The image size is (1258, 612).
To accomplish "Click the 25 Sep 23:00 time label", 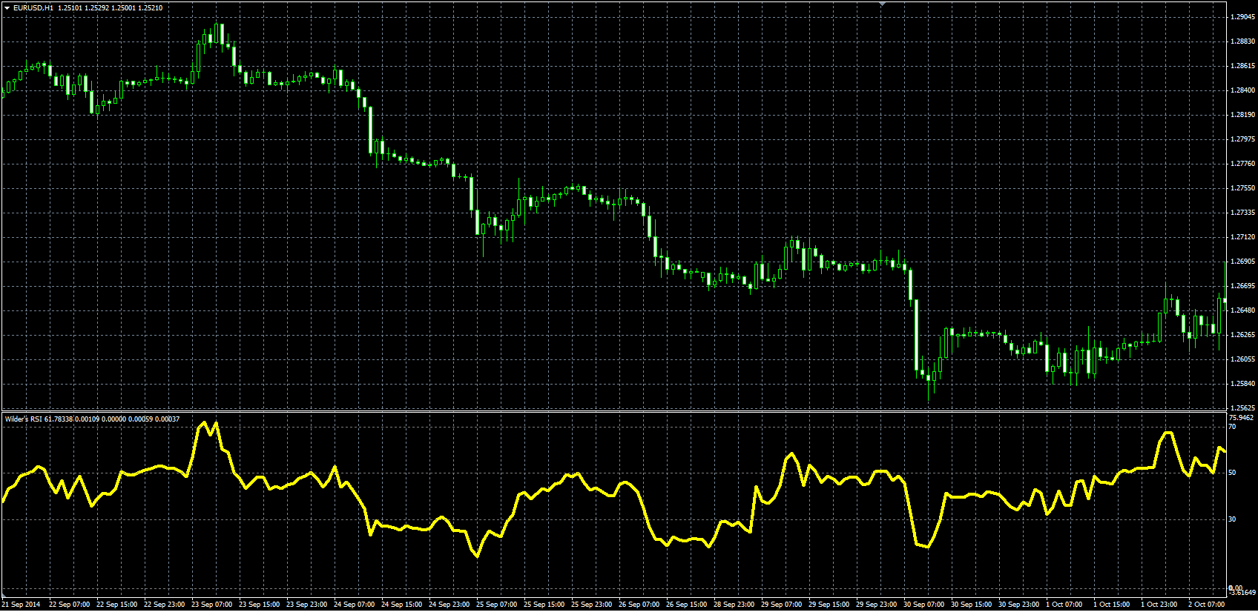I will pos(591,605).
